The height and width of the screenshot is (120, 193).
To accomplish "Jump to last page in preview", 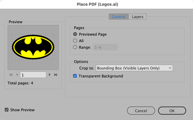I will (56, 75).
